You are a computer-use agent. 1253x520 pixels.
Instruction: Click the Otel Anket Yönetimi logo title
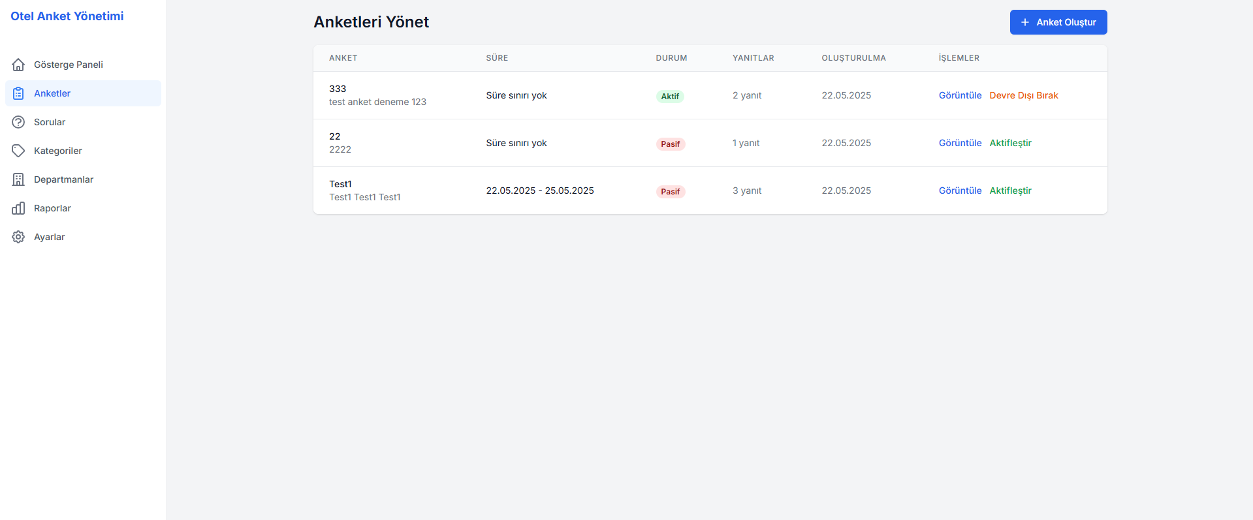click(x=67, y=16)
